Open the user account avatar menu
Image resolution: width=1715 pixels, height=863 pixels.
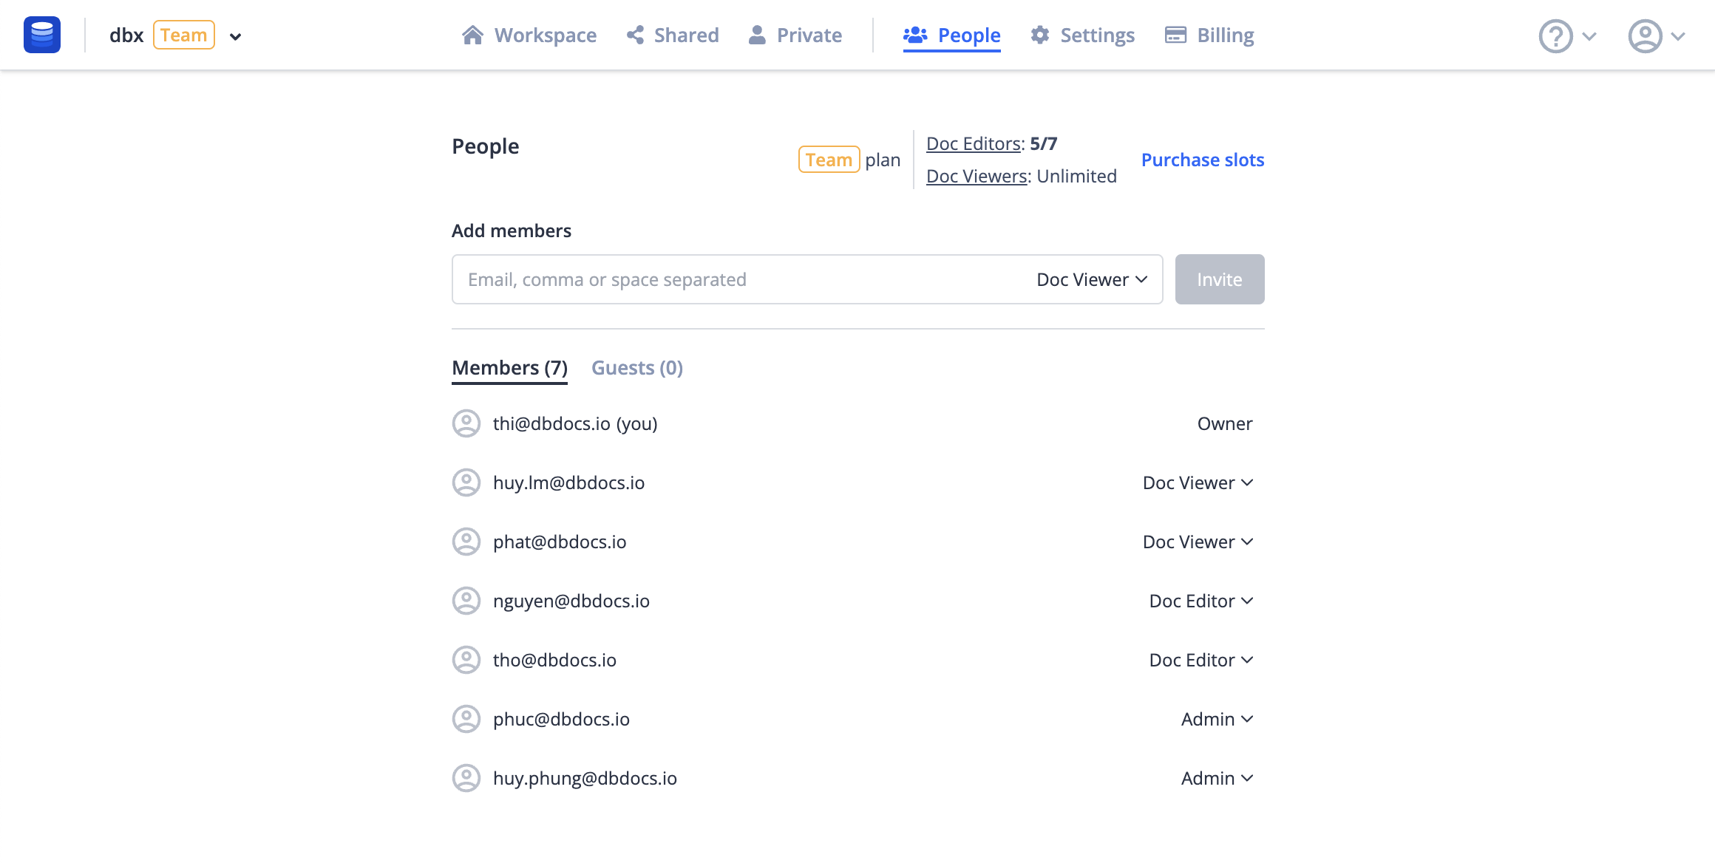coord(1656,35)
